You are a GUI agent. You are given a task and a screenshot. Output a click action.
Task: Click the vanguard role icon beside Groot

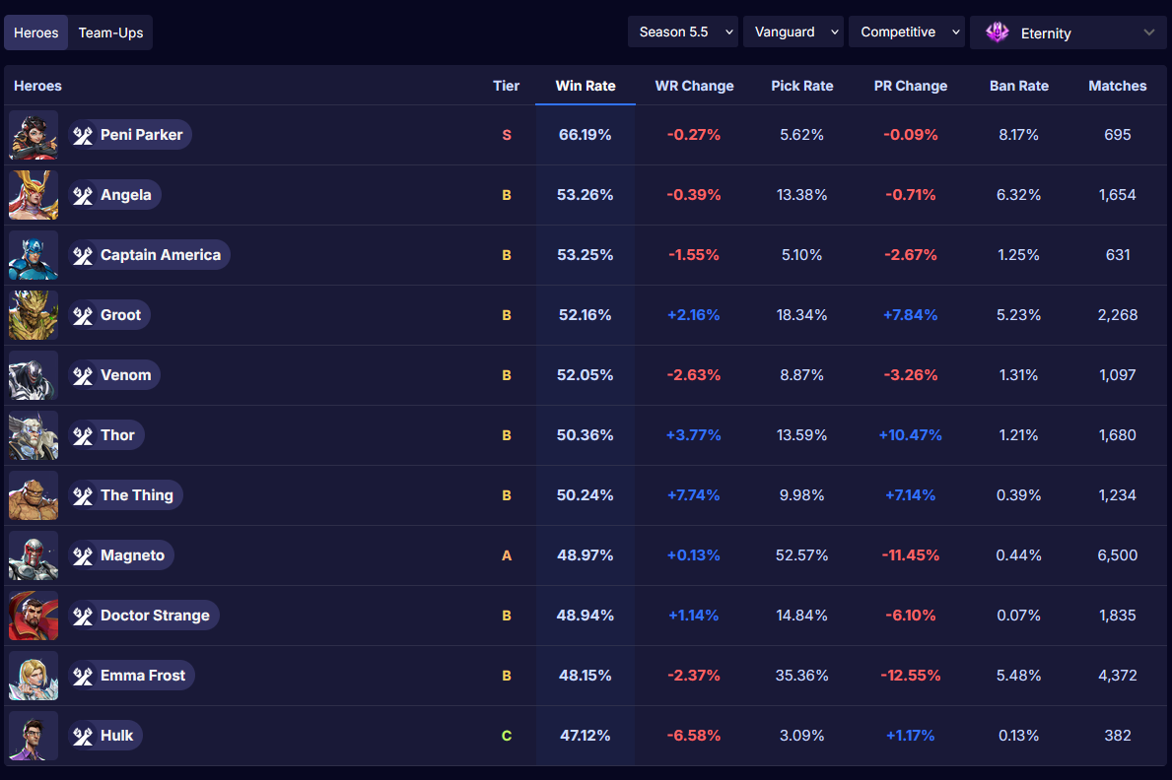[x=83, y=315]
